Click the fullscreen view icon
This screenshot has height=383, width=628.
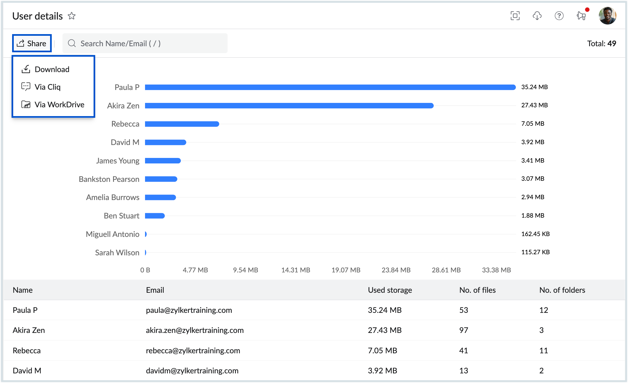click(515, 16)
